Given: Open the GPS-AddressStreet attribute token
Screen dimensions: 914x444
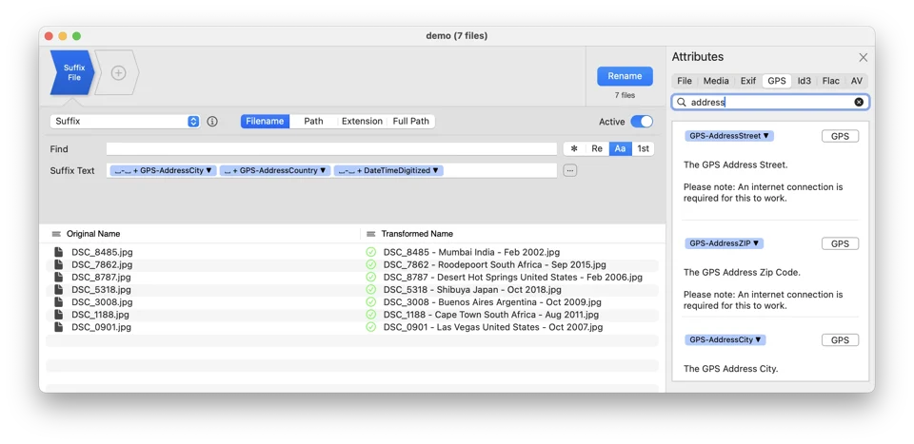Looking at the screenshot, I should pyautogui.click(x=728, y=136).
